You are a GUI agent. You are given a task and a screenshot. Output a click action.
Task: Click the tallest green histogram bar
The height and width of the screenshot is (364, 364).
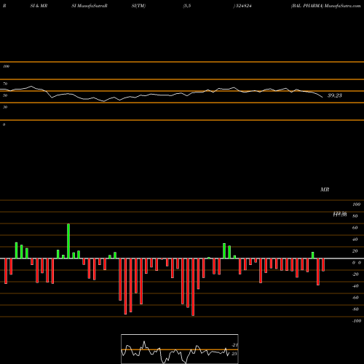68,241
